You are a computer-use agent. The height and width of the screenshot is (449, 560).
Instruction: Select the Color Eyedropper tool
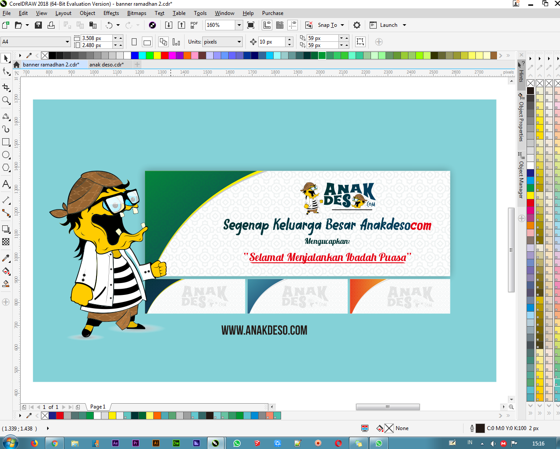point(6,258)
